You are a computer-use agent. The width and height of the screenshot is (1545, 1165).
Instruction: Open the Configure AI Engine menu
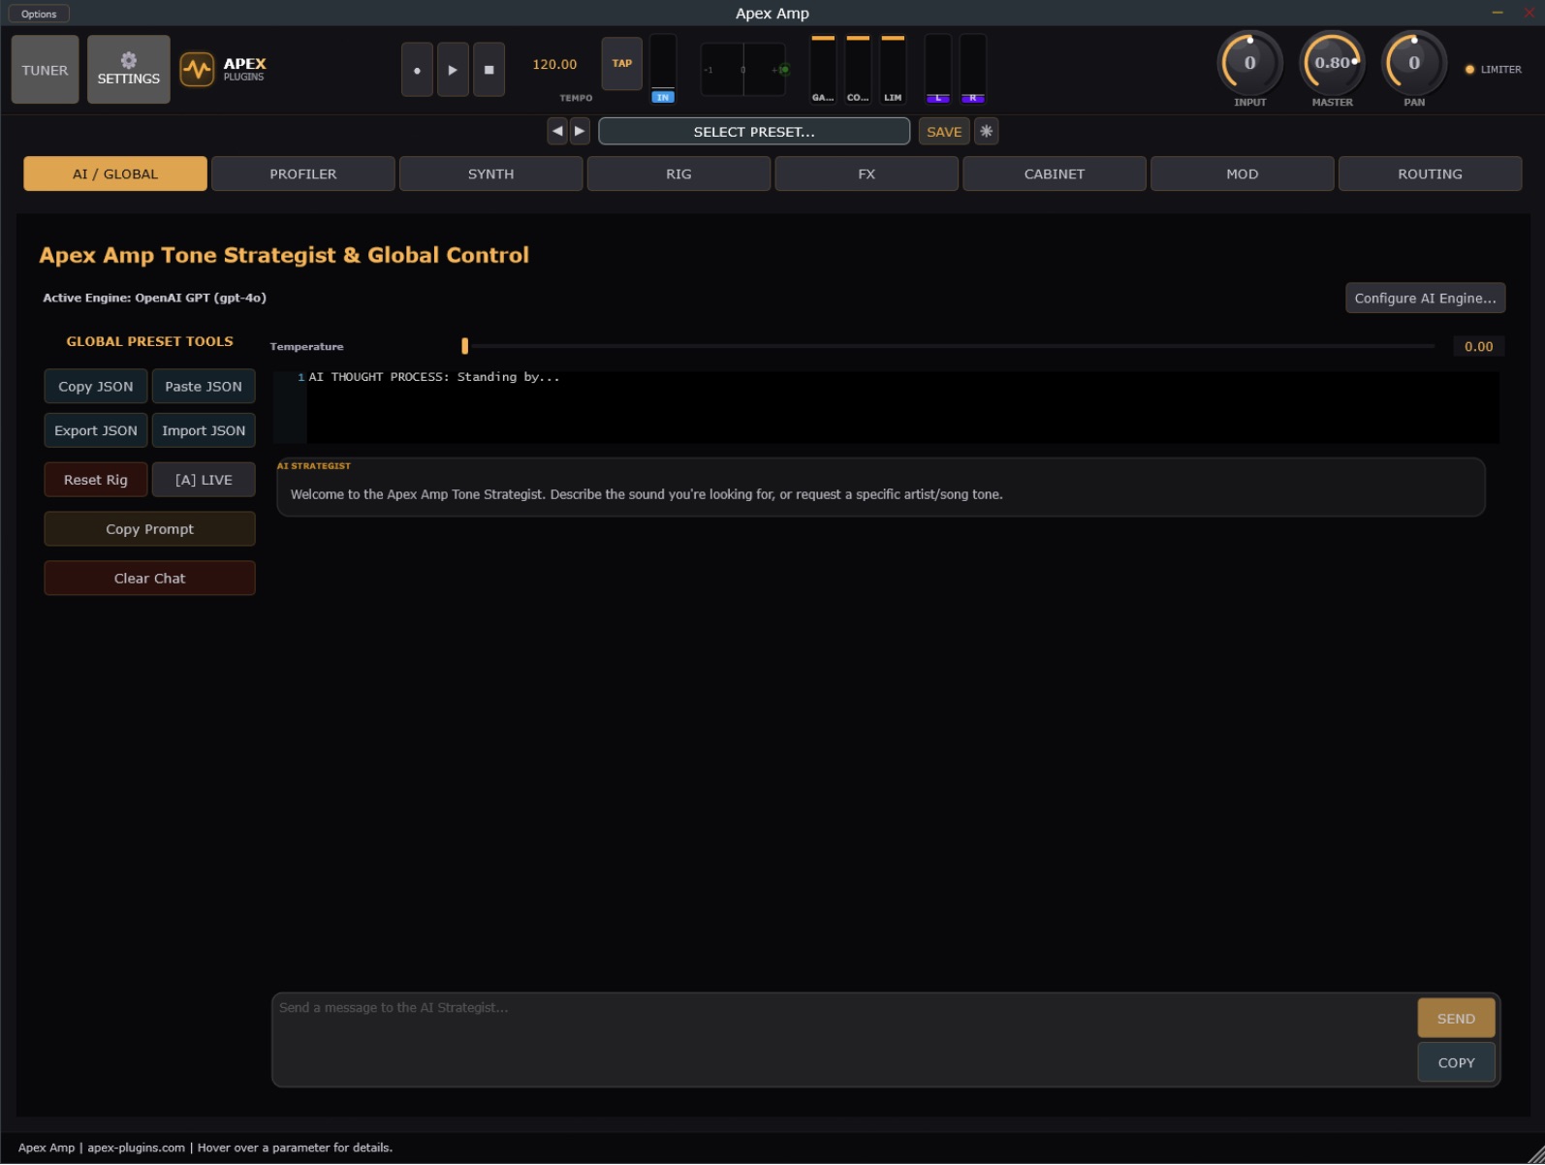(1425, 298)
